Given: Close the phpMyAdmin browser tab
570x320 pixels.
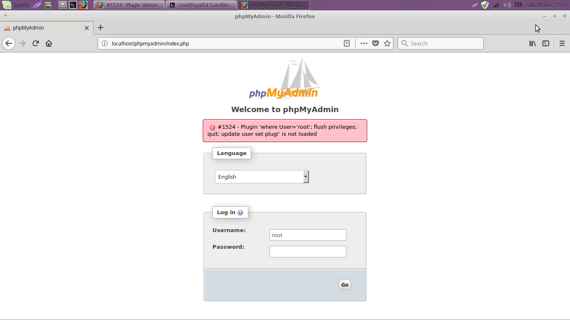Looking at the screenshot, I should coord(87,28).
